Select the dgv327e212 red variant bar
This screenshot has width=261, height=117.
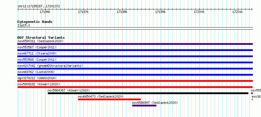[x=135, y=81]
